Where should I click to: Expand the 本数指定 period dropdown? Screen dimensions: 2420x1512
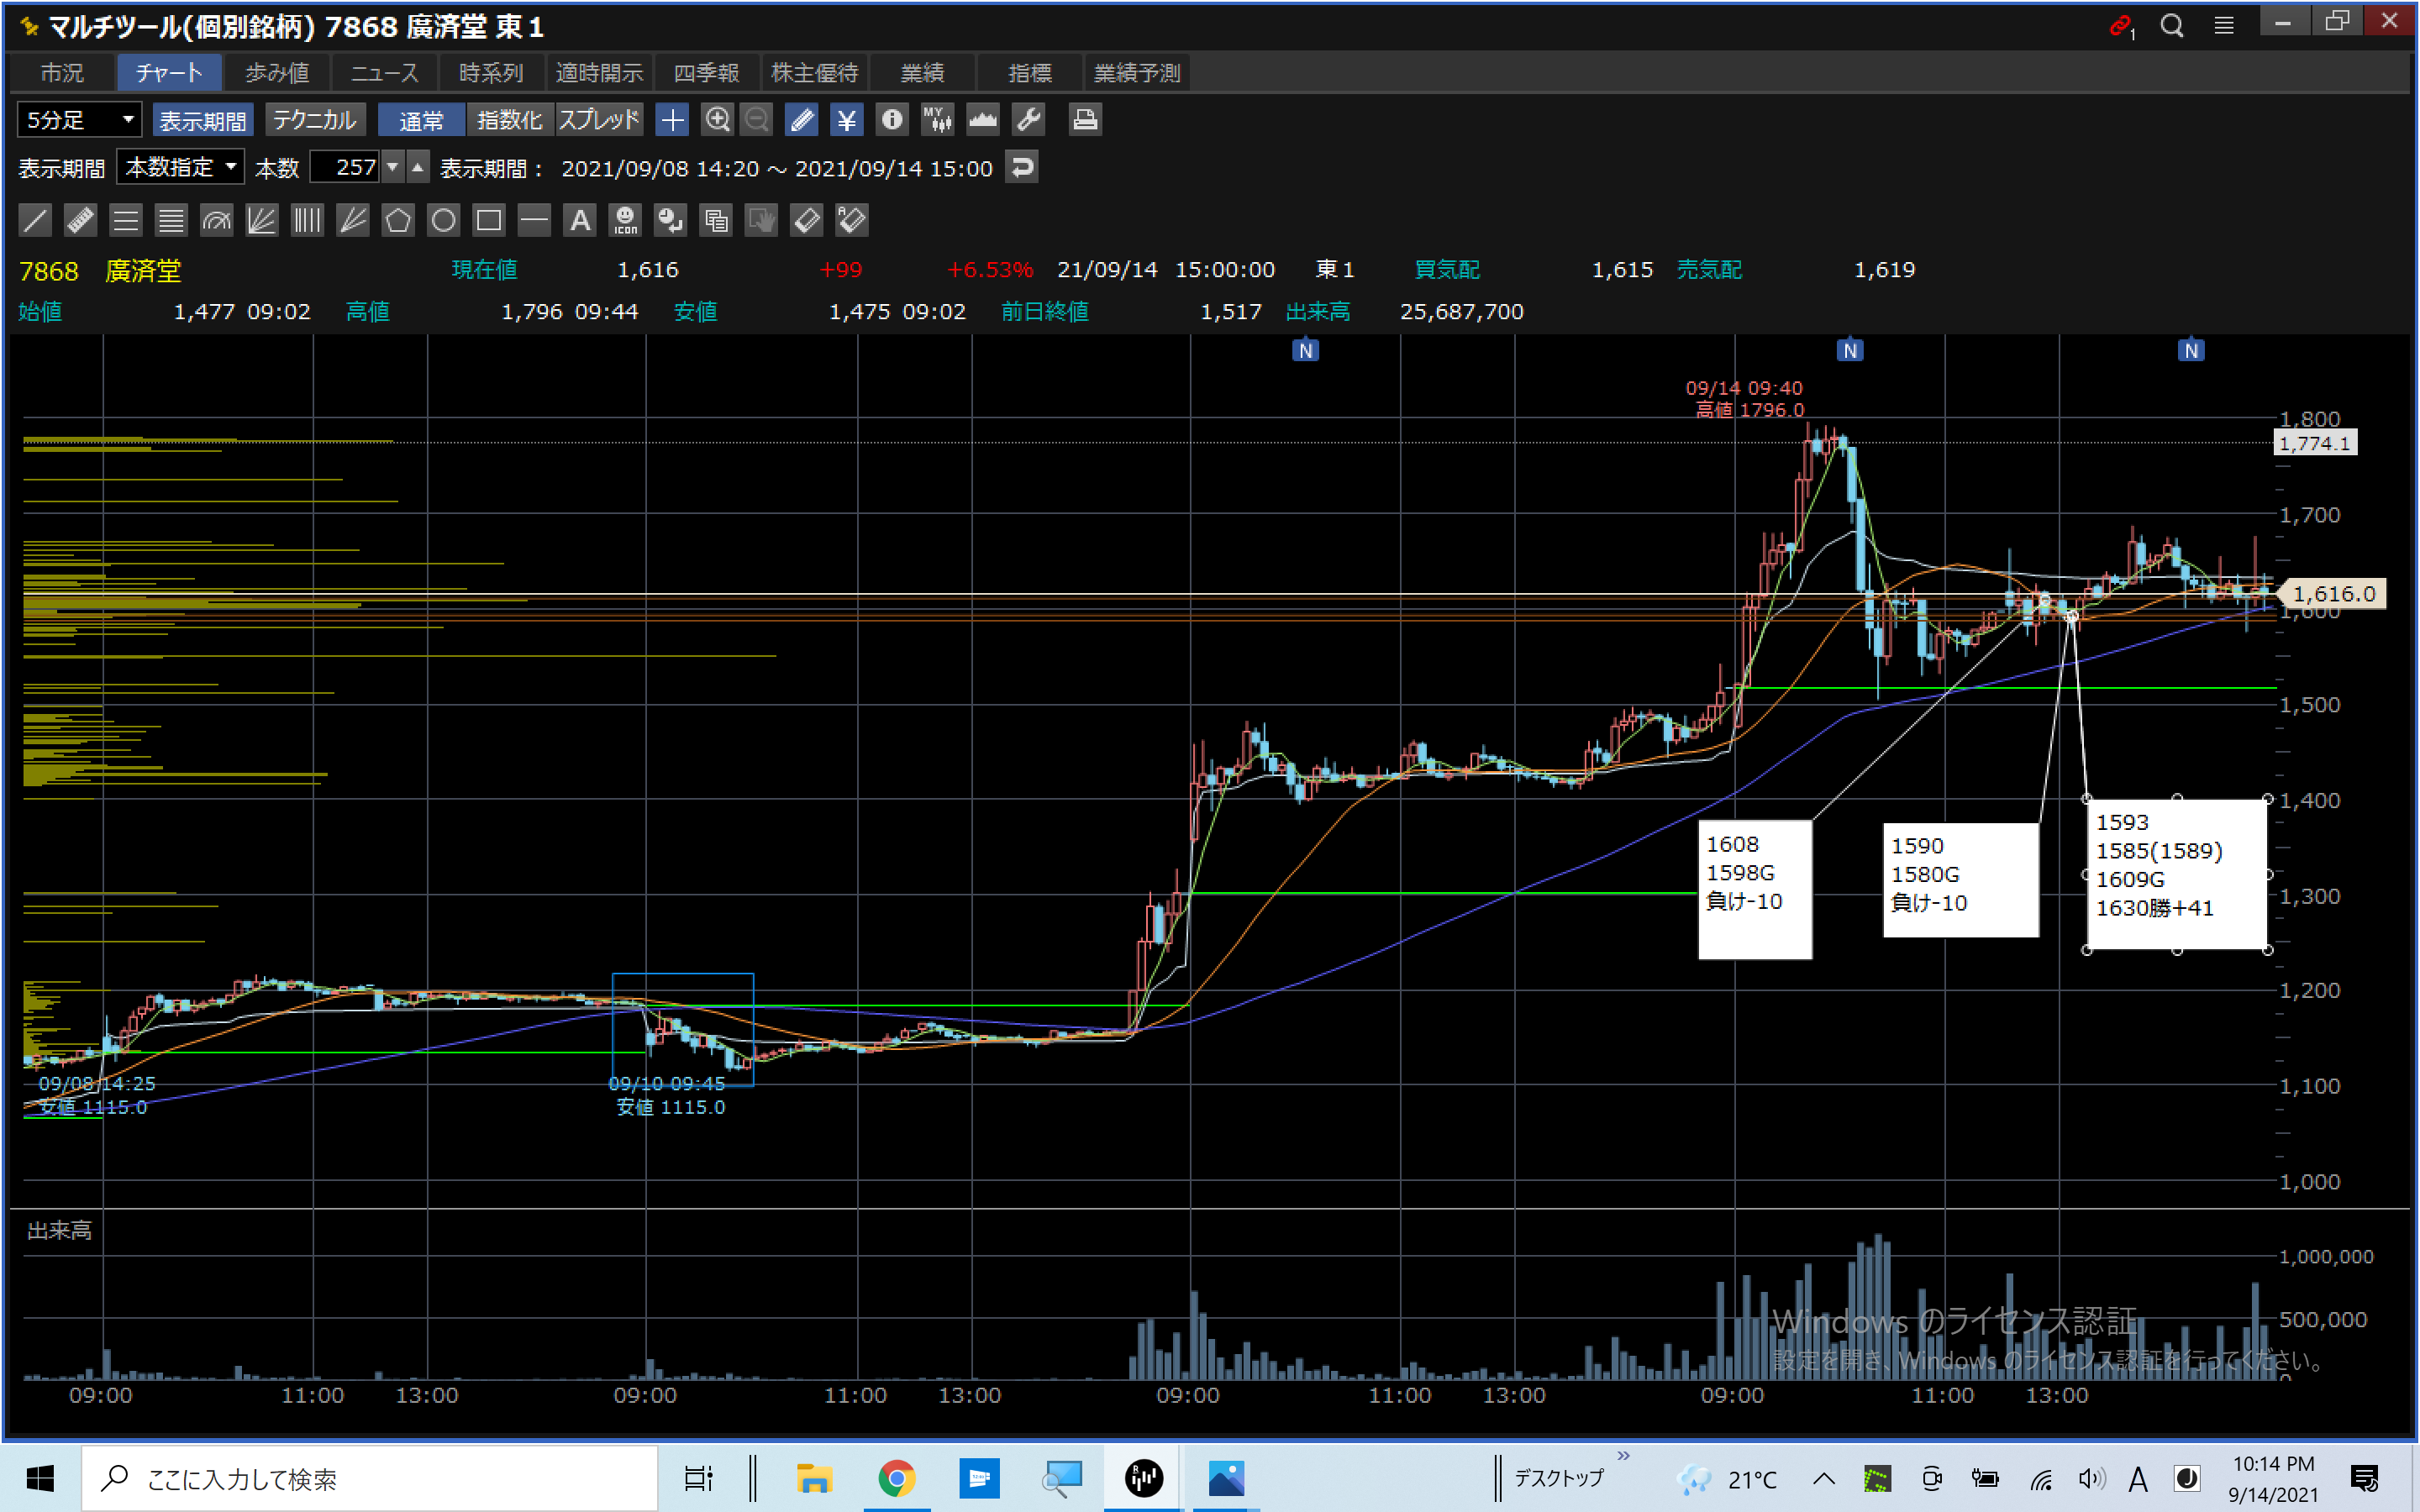(x=181, y=167)
